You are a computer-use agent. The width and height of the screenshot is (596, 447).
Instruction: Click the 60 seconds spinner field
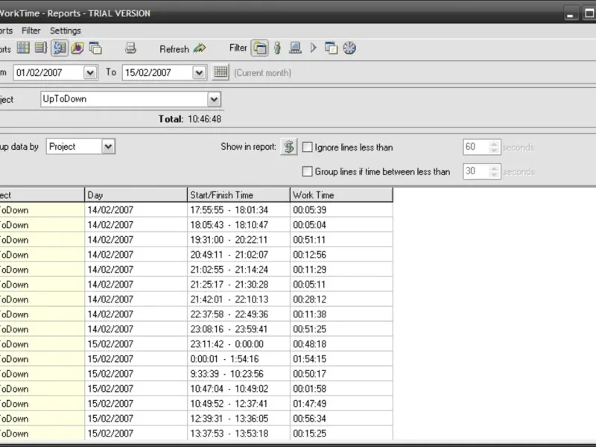coord(481,147)
